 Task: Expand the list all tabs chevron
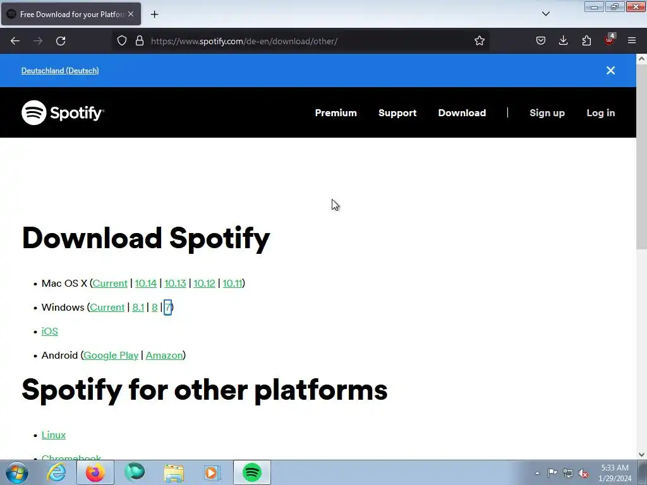545,14
